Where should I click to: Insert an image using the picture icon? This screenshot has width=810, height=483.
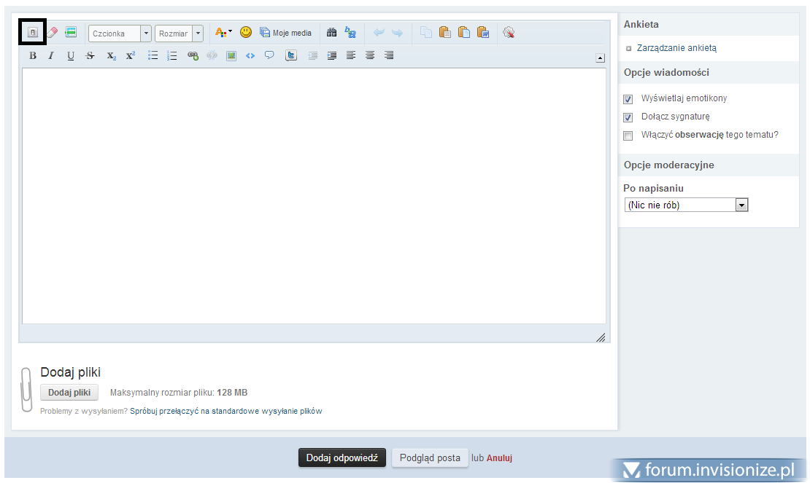[x=231, y=55]
